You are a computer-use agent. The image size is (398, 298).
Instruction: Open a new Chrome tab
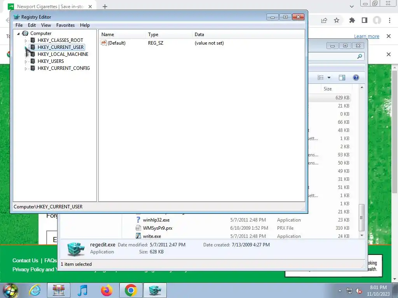pos(105,7)
